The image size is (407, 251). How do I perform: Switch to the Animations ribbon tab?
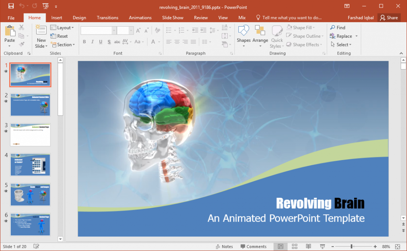click(x=140, y=17)
